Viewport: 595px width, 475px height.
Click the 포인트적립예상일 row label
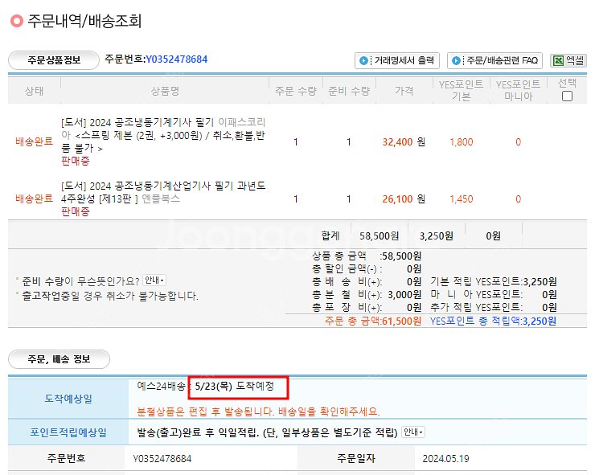coord(68,432)
